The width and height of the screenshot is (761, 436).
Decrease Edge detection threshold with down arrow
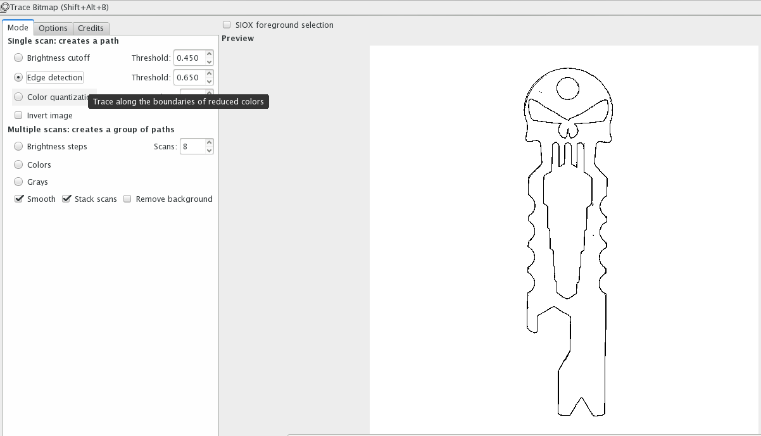pyautogui.click(x=210, y=81)
